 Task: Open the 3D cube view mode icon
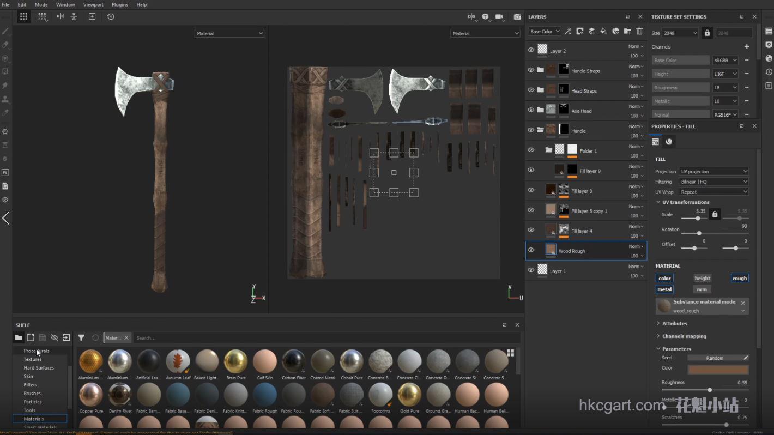click(486, 17)
